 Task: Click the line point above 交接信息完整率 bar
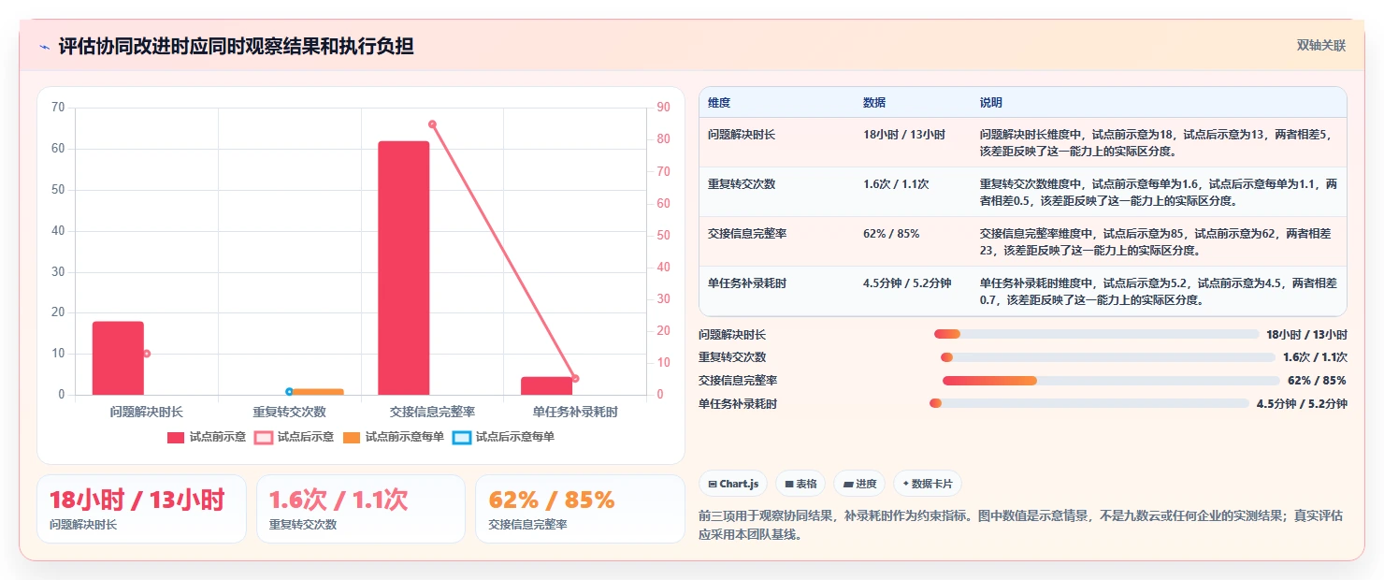tap(432, 124)
